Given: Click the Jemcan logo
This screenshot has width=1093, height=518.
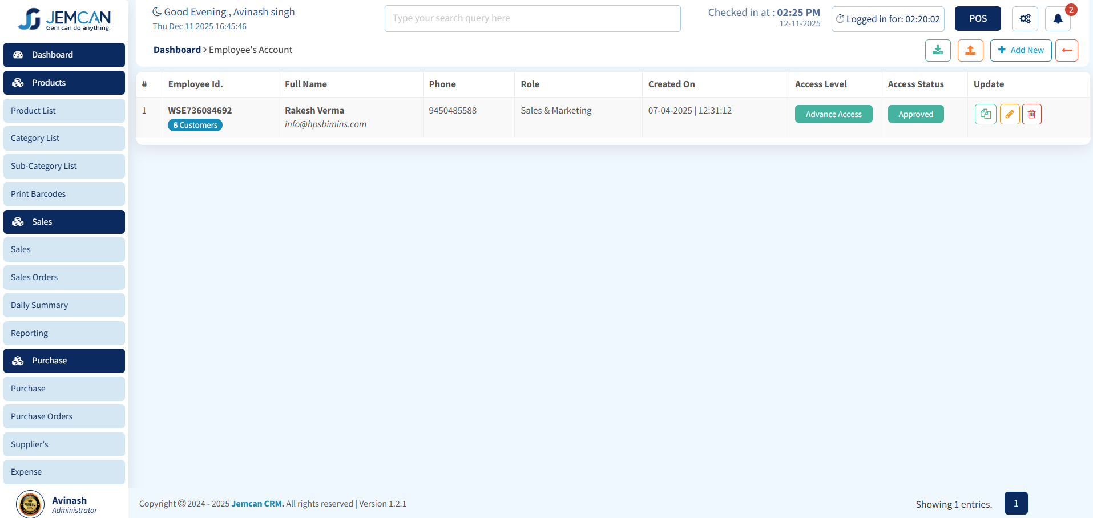Looking at the screenshot, I should (x=64, y=19).
